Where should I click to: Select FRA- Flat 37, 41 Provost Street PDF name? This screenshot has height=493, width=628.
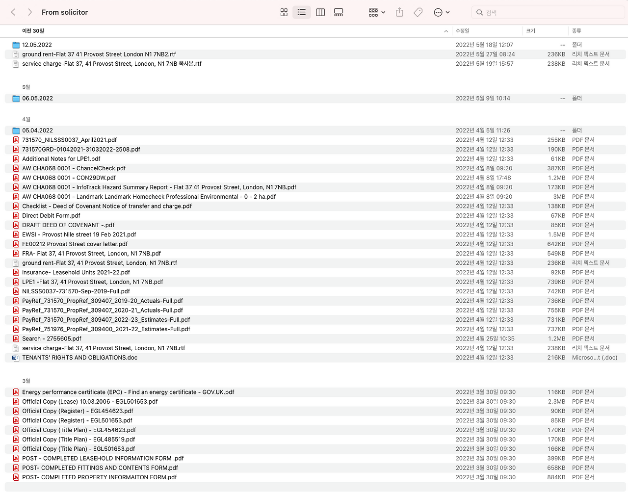pos(91,254)
